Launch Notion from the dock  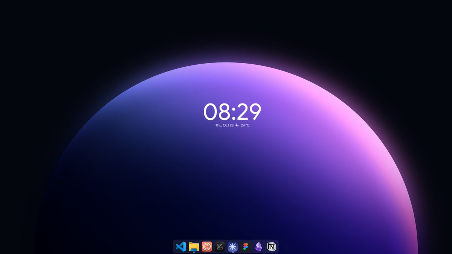point(272,246)
